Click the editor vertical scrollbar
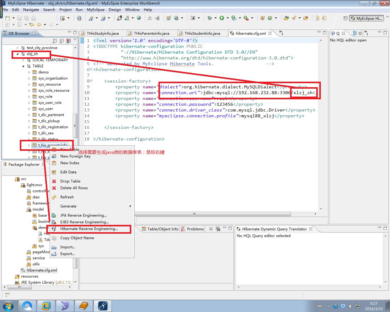Image resolution: width=390 pixels, height=312 pixels. (x=321, y=125)
